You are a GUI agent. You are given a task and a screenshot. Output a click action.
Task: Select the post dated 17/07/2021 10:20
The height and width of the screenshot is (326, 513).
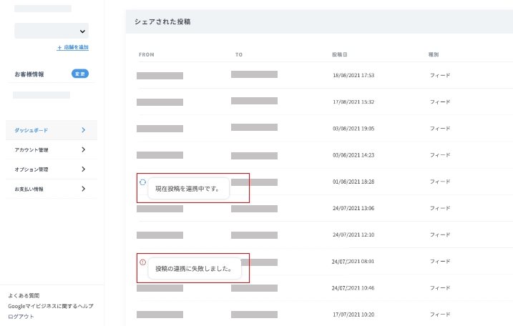click(353, 314)
